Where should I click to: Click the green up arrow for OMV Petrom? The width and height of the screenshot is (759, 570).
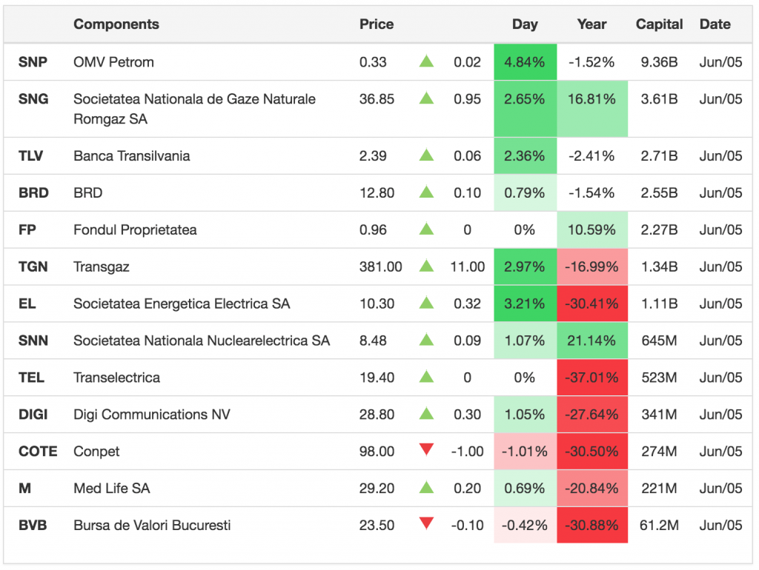coord(426,61)
